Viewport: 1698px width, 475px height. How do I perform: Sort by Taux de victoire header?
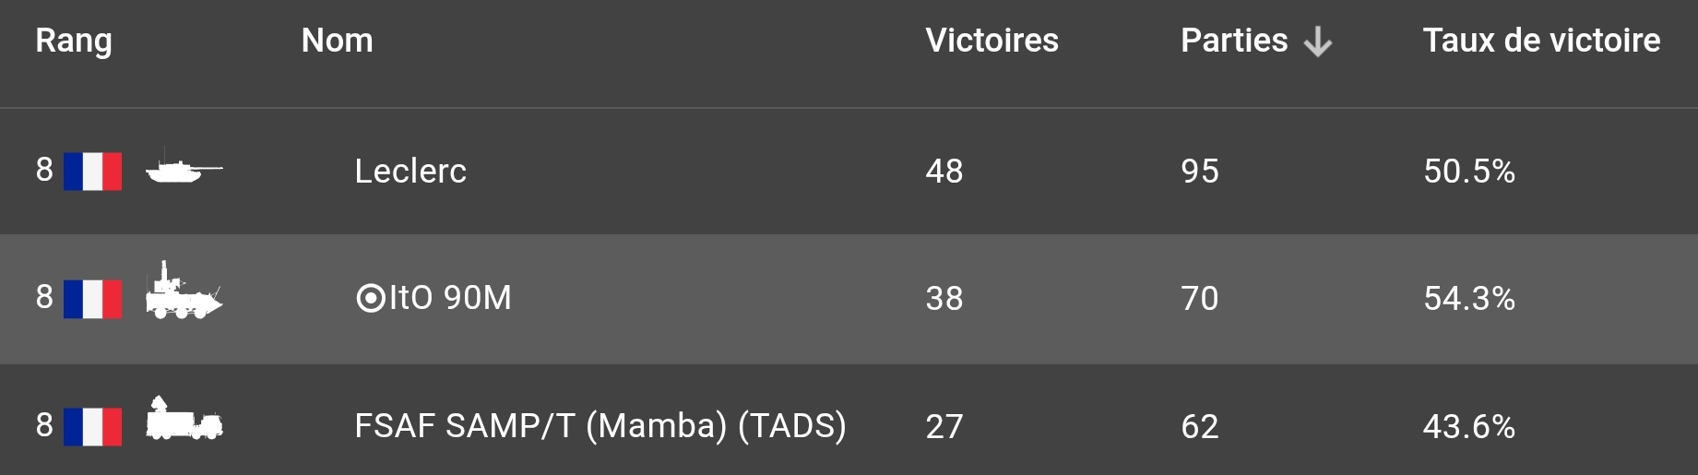pyautogui.click(x=1541, y=41)
